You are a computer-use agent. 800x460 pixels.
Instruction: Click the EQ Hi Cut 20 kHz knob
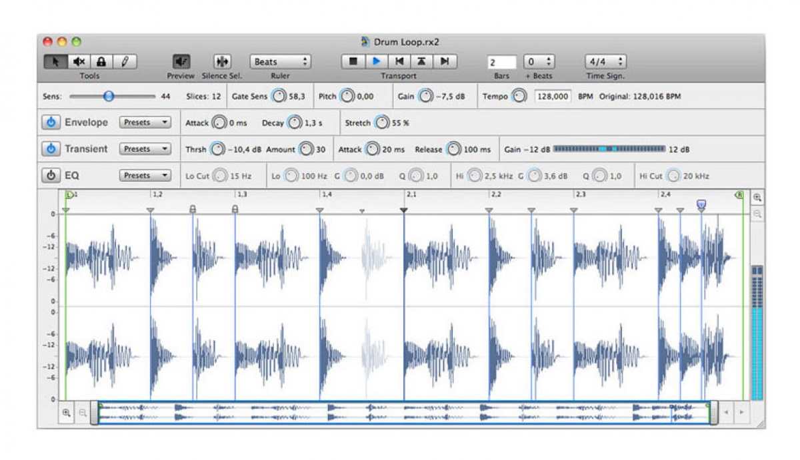tap(674, 176)
